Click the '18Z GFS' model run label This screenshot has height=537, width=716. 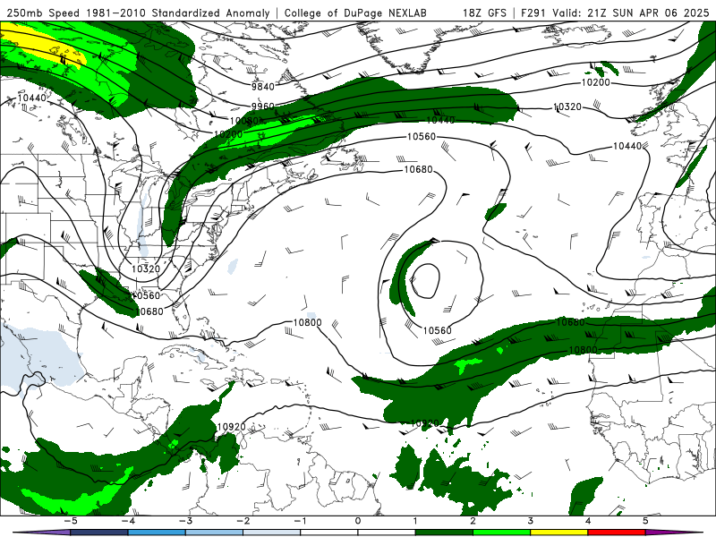pyautogui.click(x=484, y=13)
